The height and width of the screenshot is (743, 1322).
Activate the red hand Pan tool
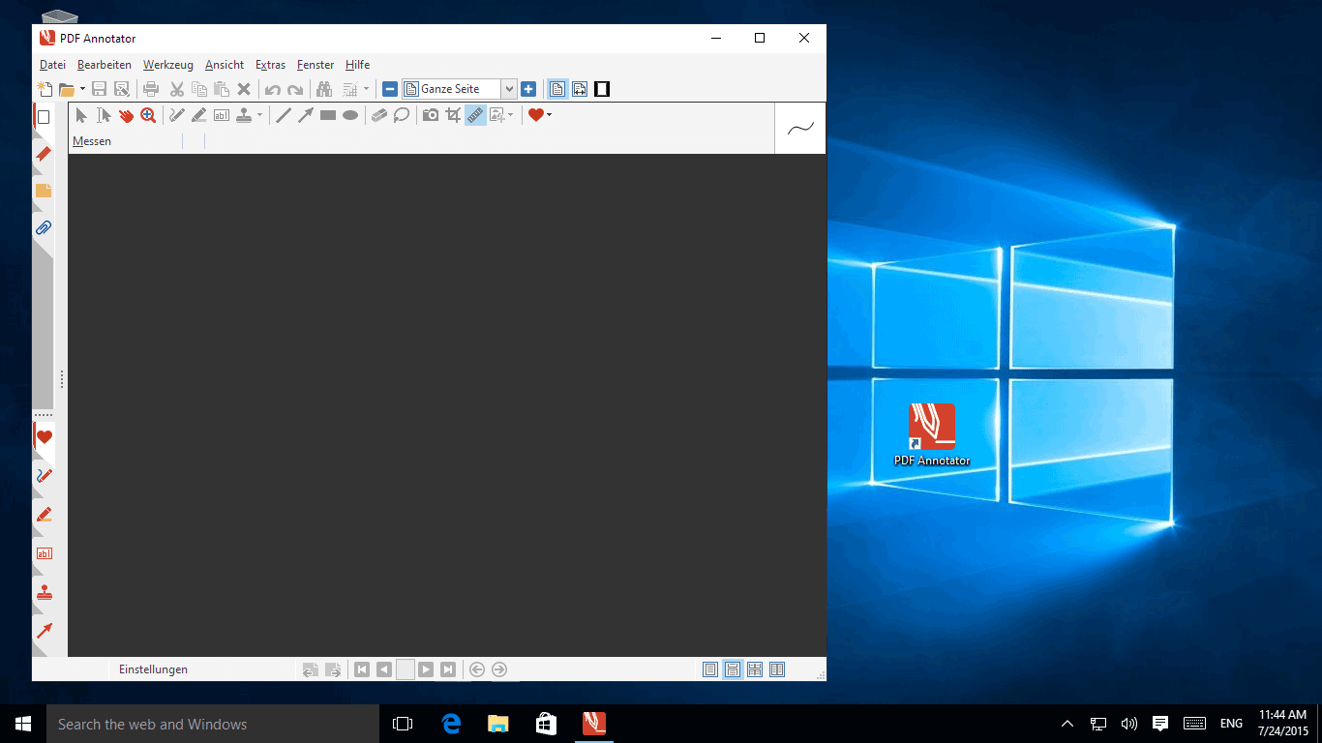(126, 115)
